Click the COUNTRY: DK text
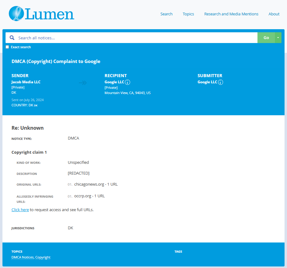The height and width of the screenshot is (268, 287). 24,105
